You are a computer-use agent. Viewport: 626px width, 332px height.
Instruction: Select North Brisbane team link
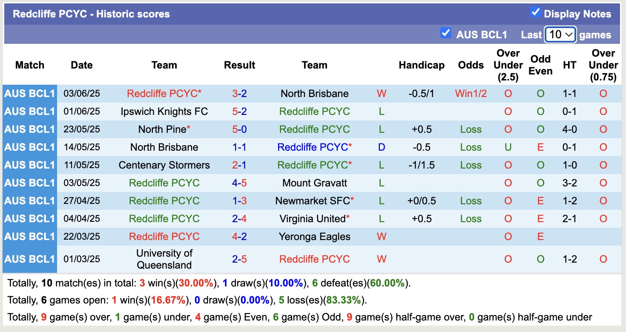click(x=314, y=93)
